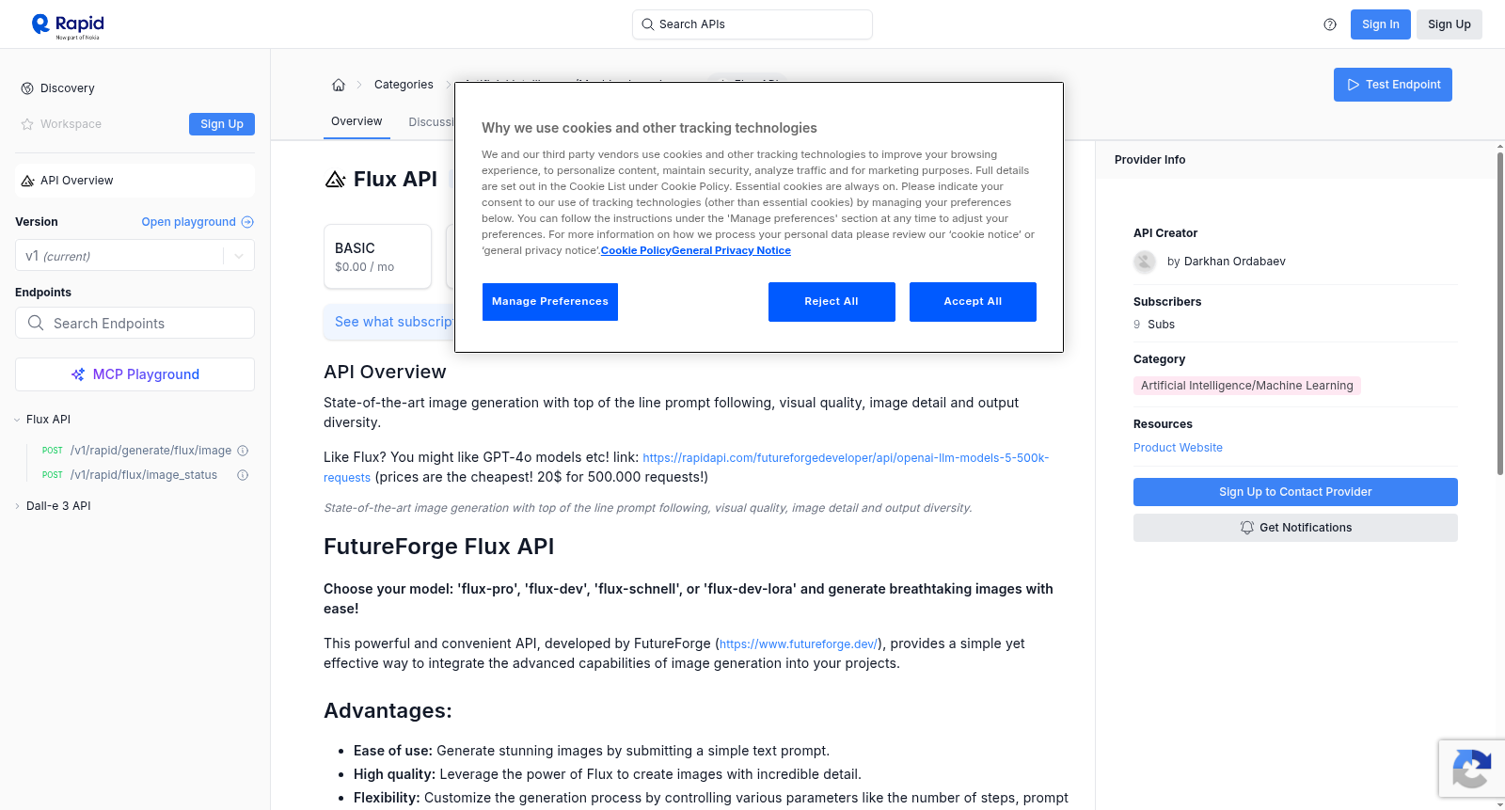This screenshot has height=810, width=1505.
Task: Go to the home breadcrumb icon
Action: 339,85
